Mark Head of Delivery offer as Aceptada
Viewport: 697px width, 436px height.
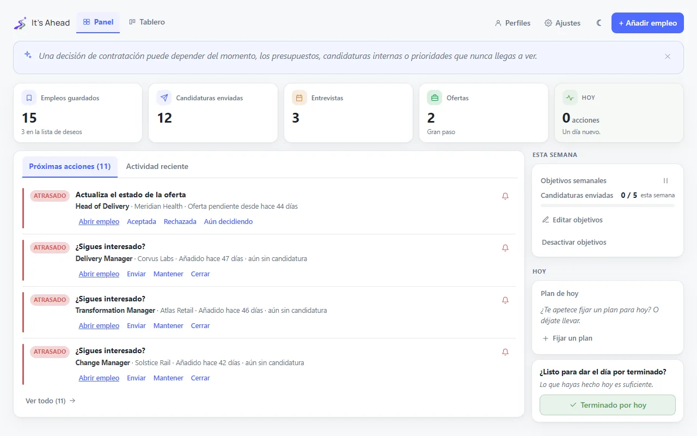[142, 222]
